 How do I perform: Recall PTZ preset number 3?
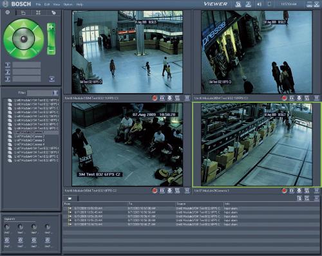[8, 79]
